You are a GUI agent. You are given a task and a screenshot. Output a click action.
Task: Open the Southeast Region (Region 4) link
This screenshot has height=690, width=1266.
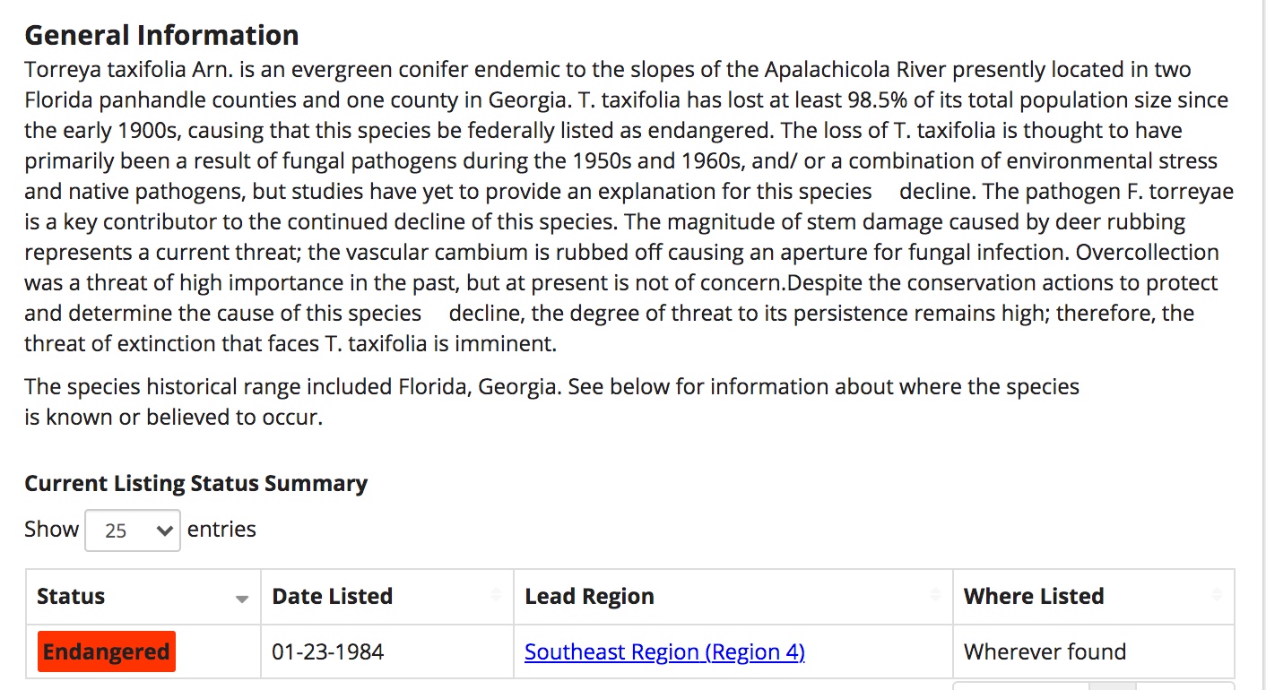(664, 651)
